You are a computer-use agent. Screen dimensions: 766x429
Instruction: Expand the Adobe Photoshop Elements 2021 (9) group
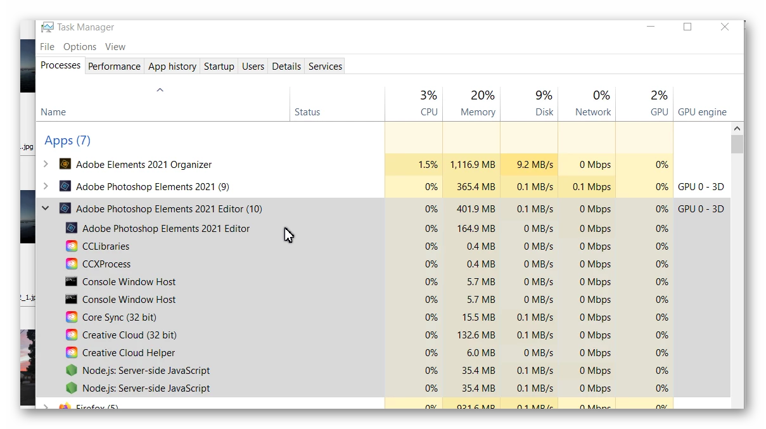point(46,186)
